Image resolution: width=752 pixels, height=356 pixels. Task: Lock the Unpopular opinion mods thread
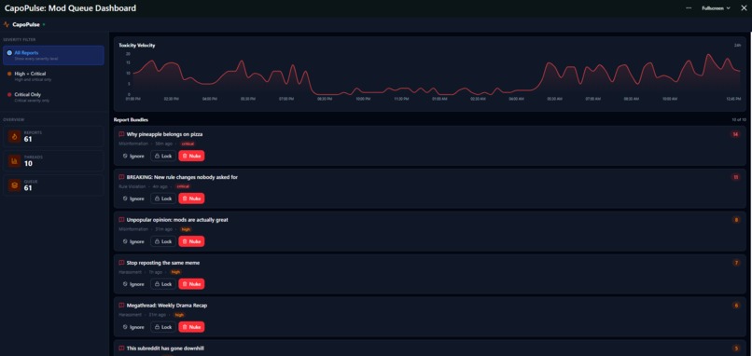point(163,241)
